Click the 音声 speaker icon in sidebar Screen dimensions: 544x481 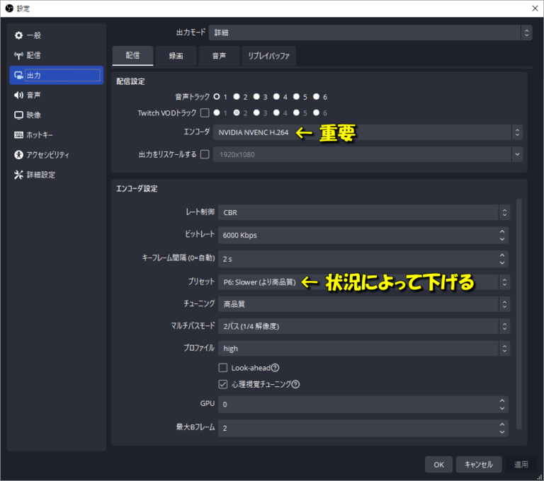click(x=18, y=95)
